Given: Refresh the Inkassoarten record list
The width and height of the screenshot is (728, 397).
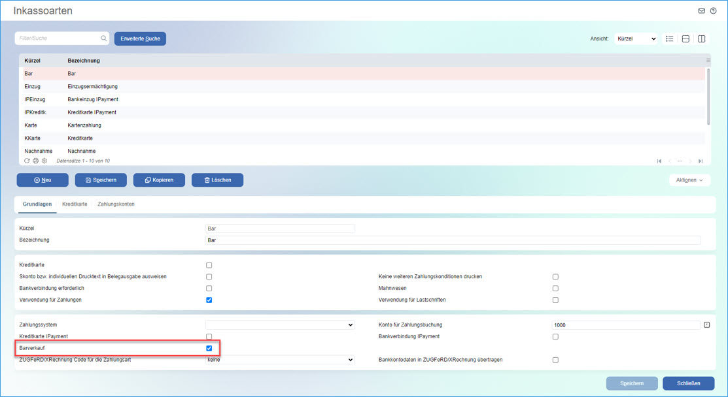Looking at the screenshot, I should (x=27, y=161).
